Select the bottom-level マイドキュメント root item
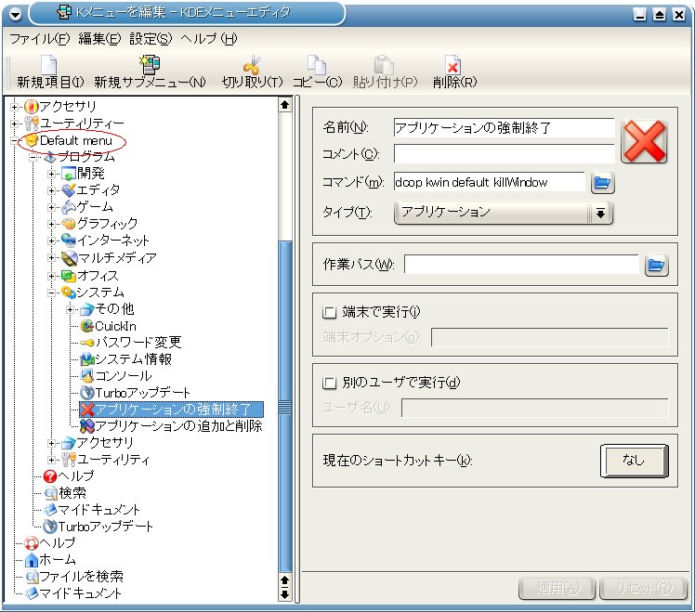The image size is (695, 612). tap(73, 593)
